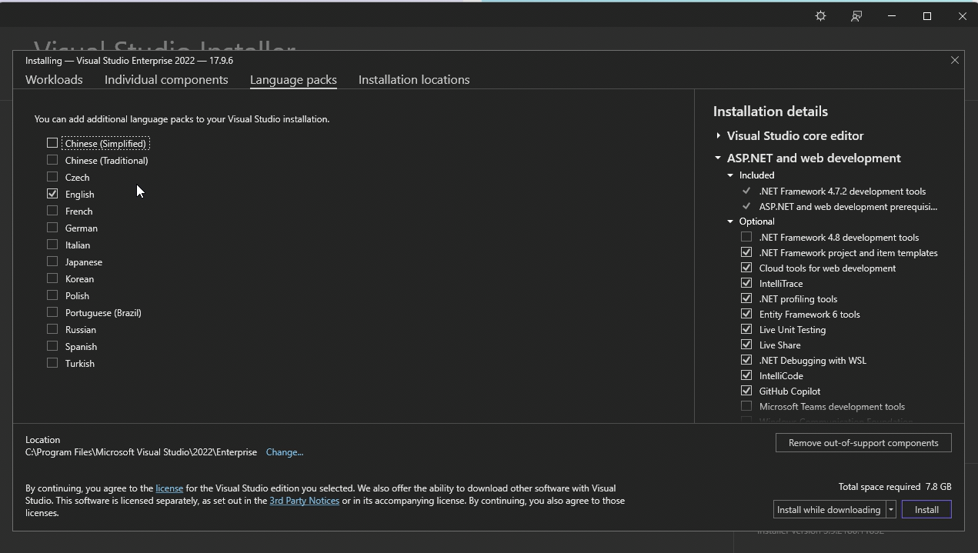Enable the Italian language pack

52,245
